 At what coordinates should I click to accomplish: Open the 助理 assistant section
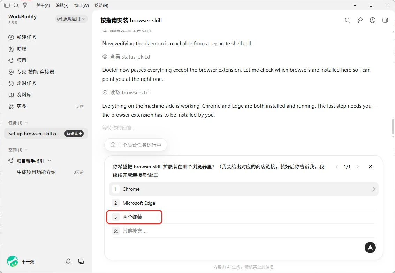pos(18,49)
